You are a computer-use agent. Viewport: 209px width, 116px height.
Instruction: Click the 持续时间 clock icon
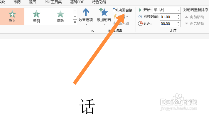coord(140,17)
